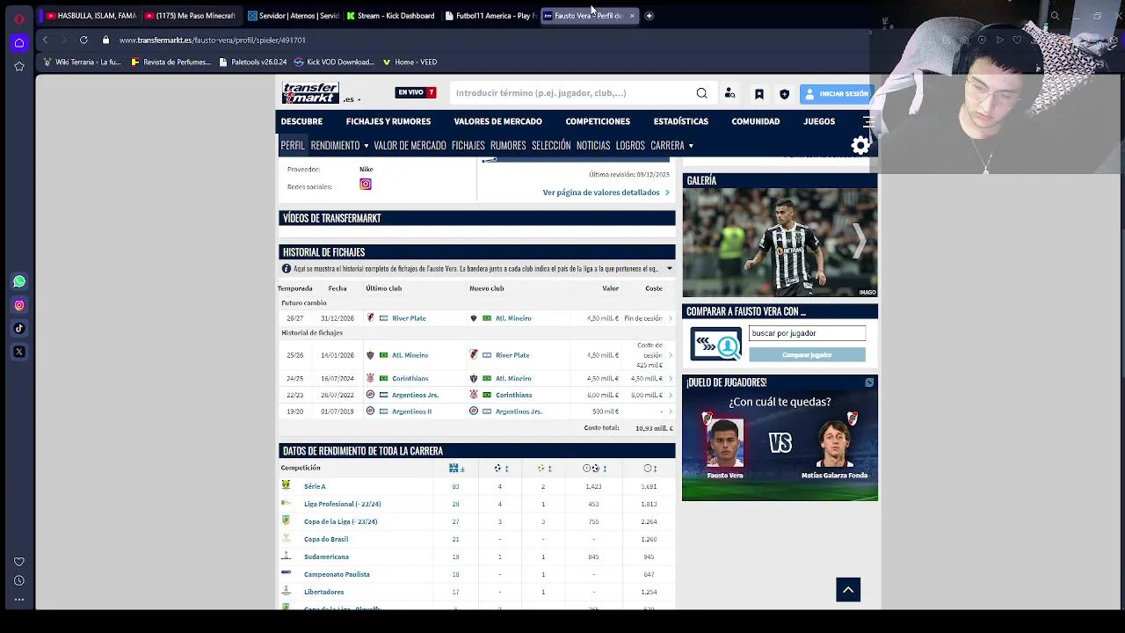Click the buscar por jugador input
The height and width of the screenshot is (633, 1125).
click(x=807, y=333)
